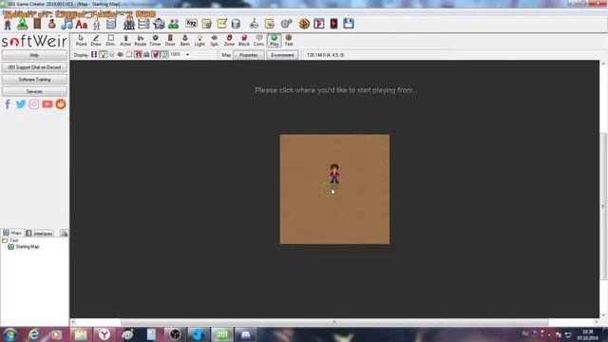Select the Zone tool
This screenshot has height=342, width=608.
(229, 40)
